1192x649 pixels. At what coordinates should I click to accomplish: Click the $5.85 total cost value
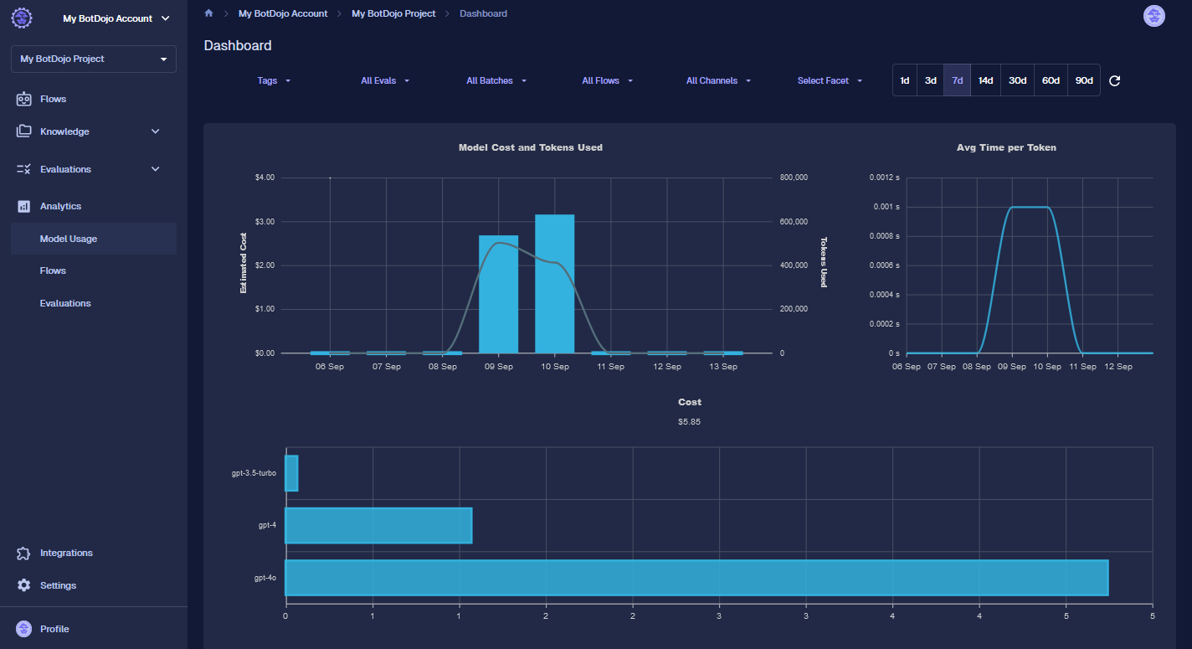coord(690,422)
